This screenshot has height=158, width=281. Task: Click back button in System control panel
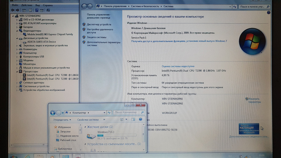tap(84, 6)
